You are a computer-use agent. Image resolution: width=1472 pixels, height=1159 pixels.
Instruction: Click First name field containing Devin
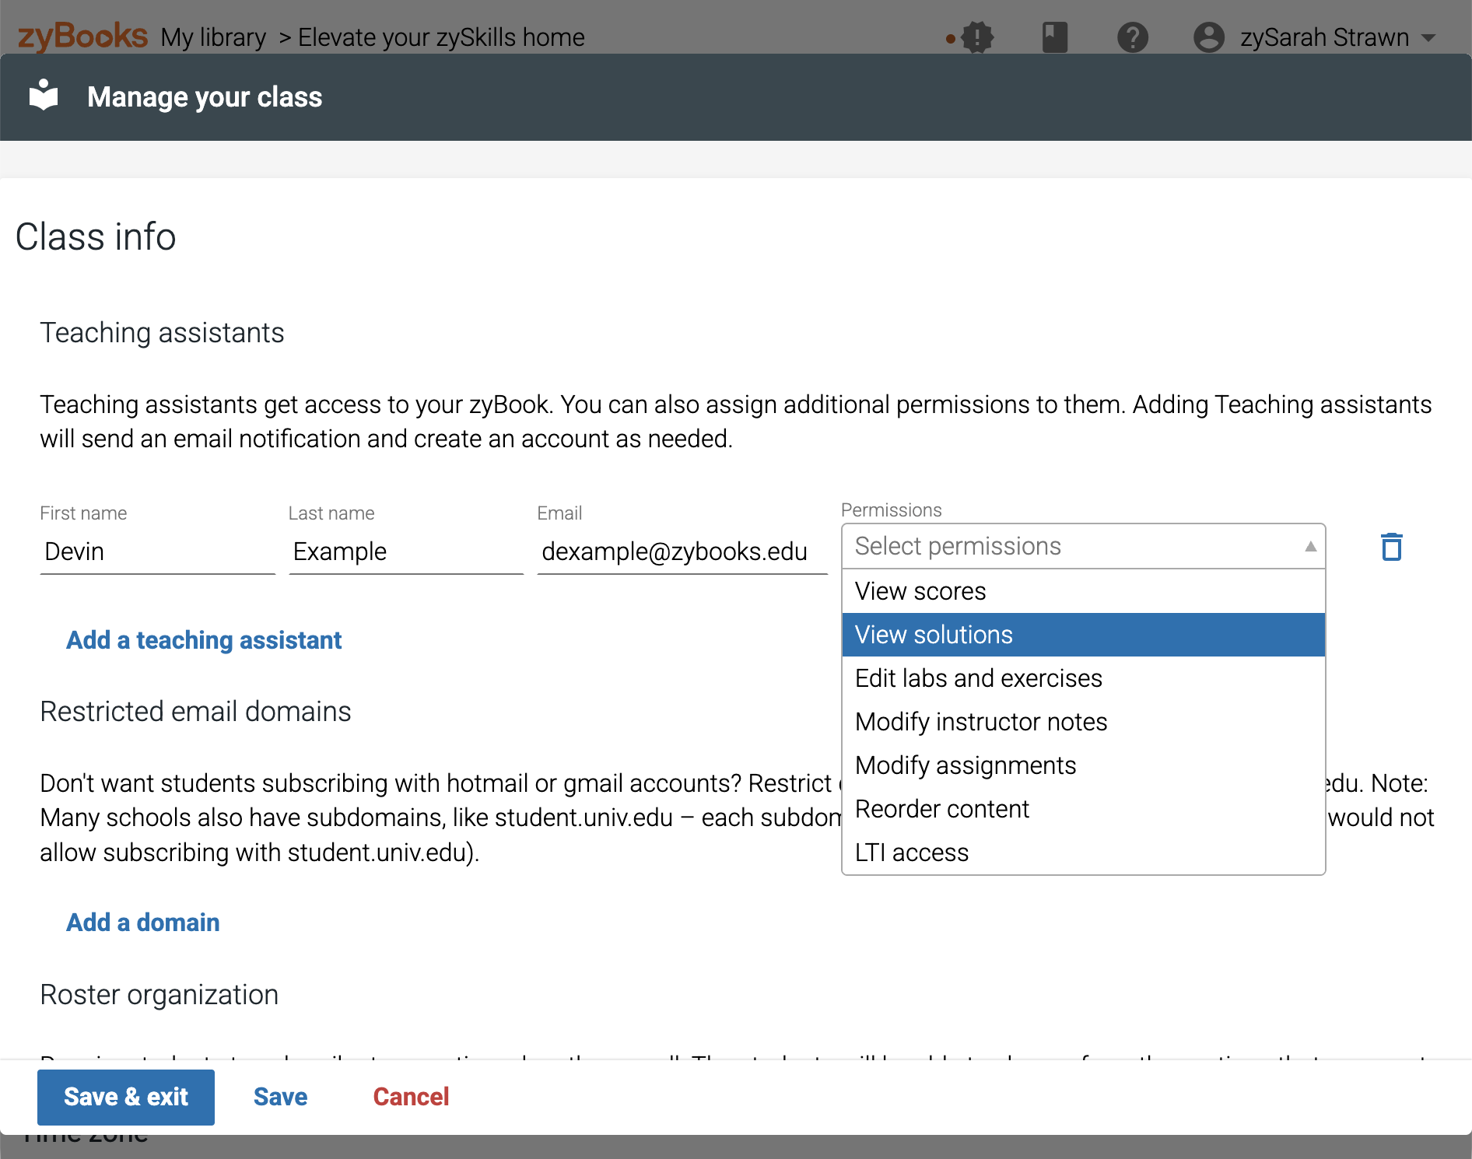[157, 551]
